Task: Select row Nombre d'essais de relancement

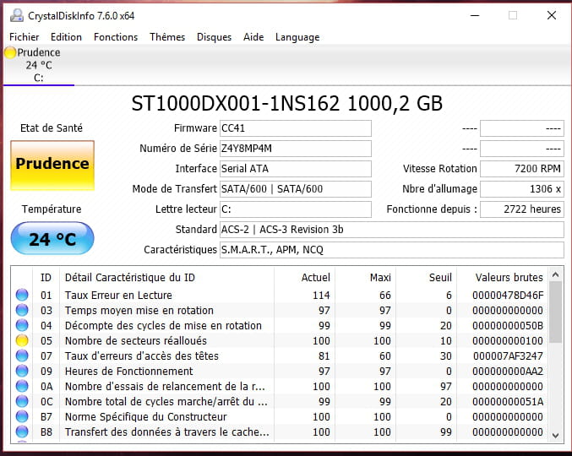Action: pyautogui.click(x=280, y=387)
